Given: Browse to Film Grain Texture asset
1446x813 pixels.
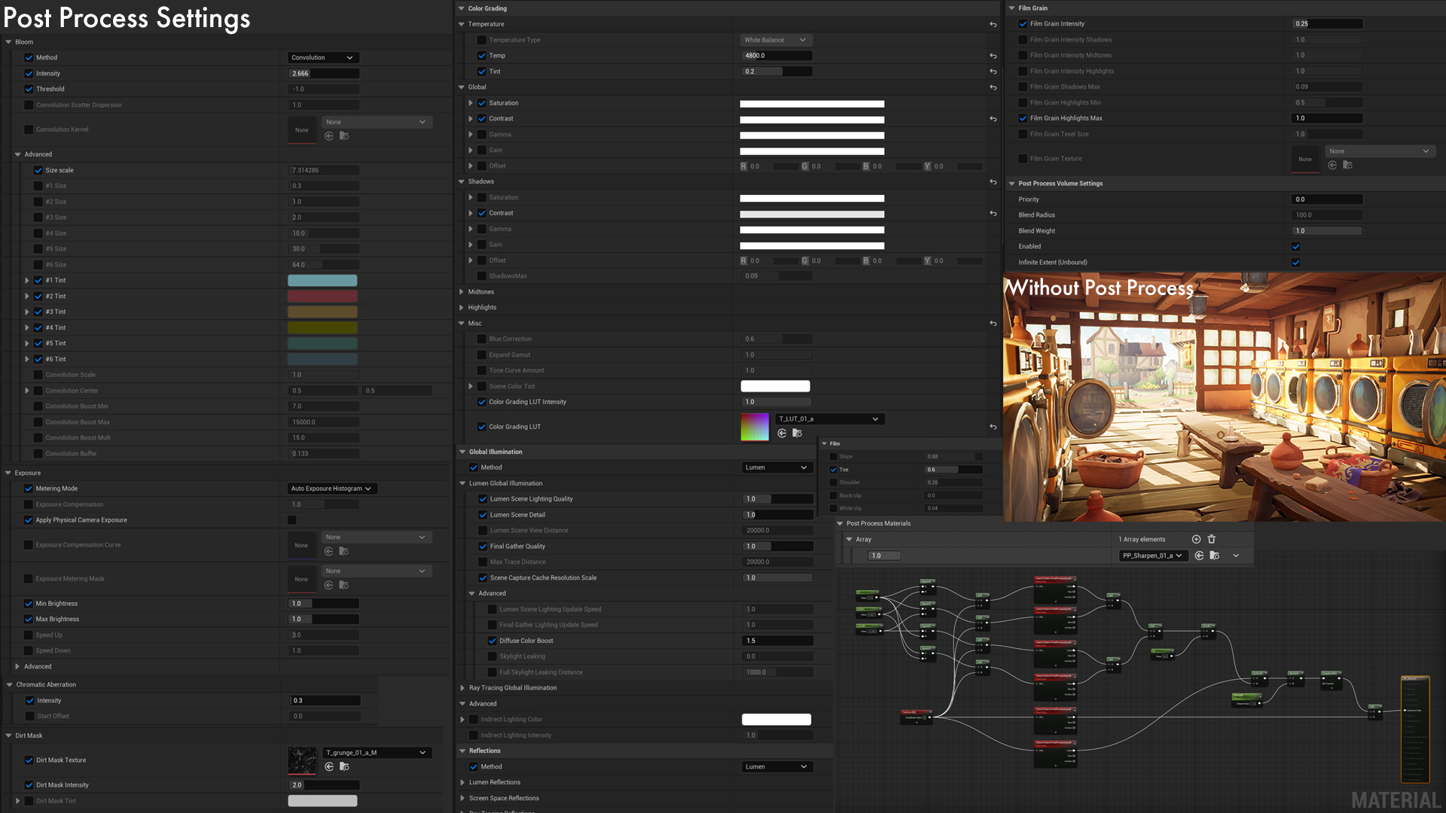Looking at the screenshot, I should click(x=1347, y=165).
